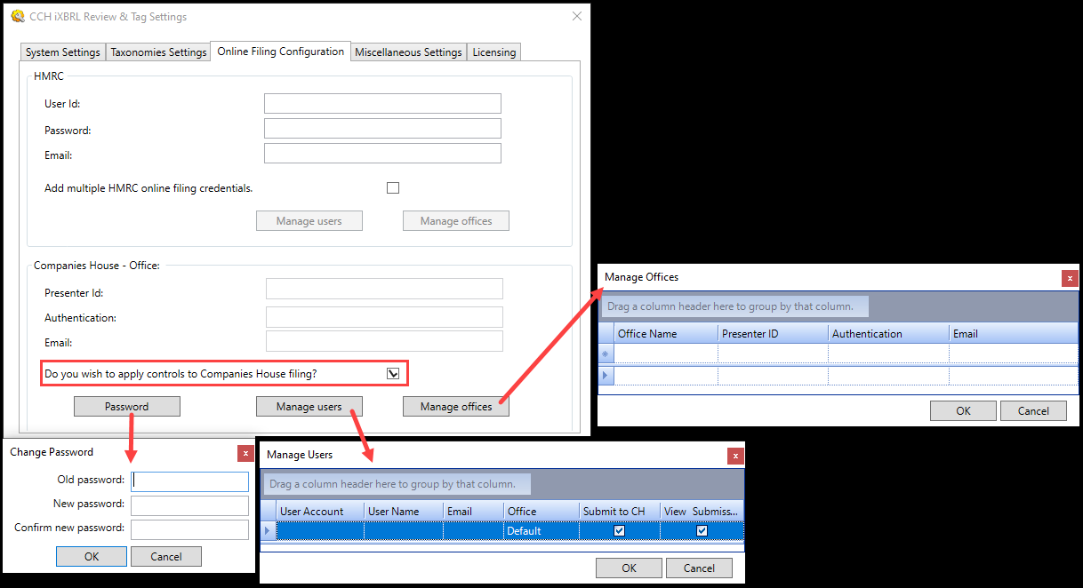Select the new row asterisk in Manage Offices
Image resolution: width=1083 pixels, height=588 pixels.
coord(606,354)
